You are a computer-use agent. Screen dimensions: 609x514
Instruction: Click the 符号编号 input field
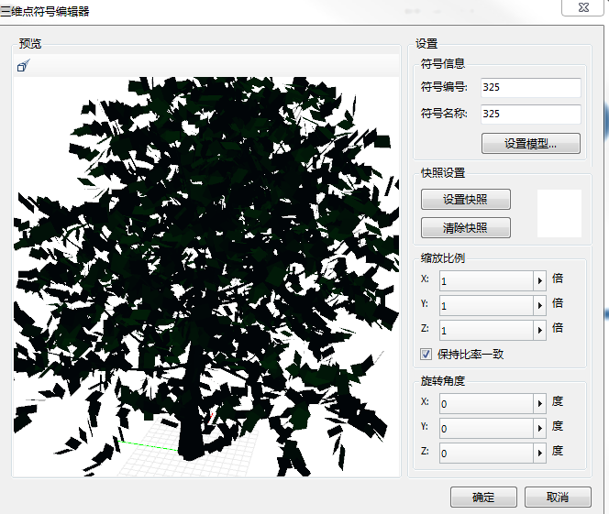[530, 87]
